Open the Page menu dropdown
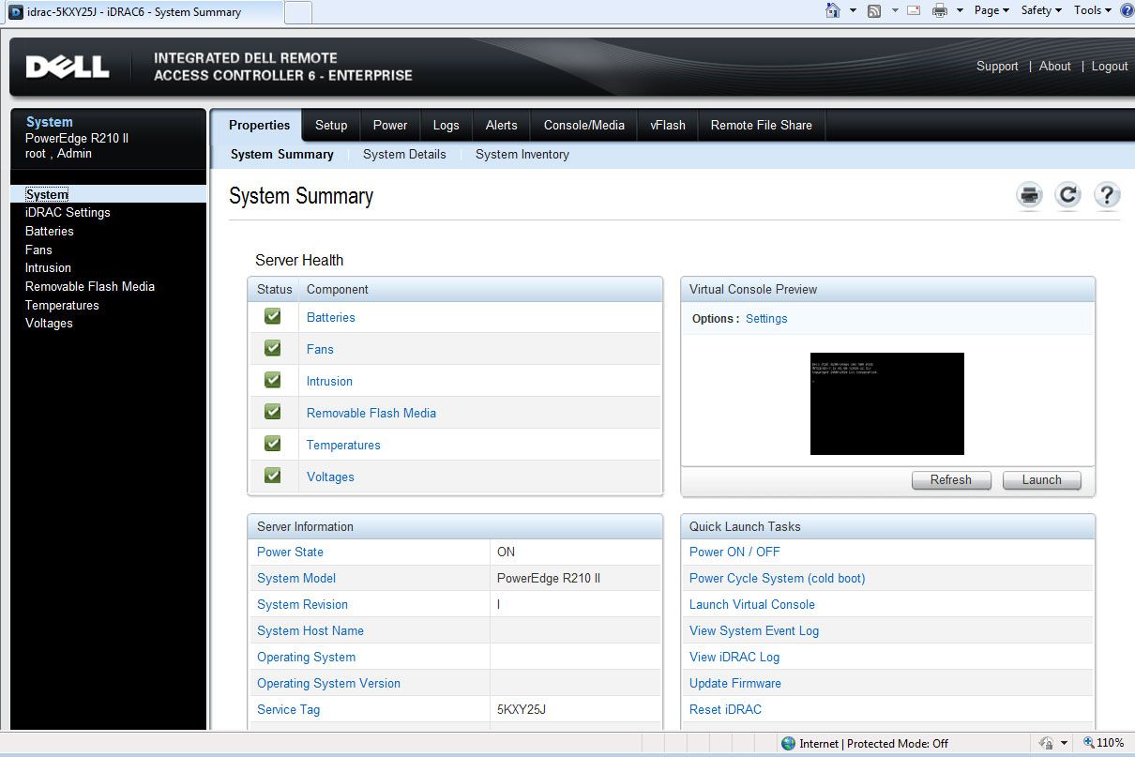1135x757 pixels. [x=991, y=10]
